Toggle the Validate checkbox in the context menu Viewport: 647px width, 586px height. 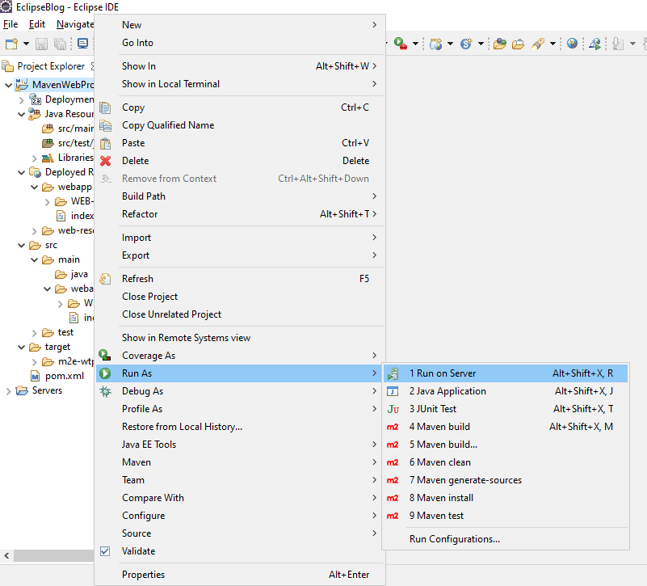tap(105, 550)
